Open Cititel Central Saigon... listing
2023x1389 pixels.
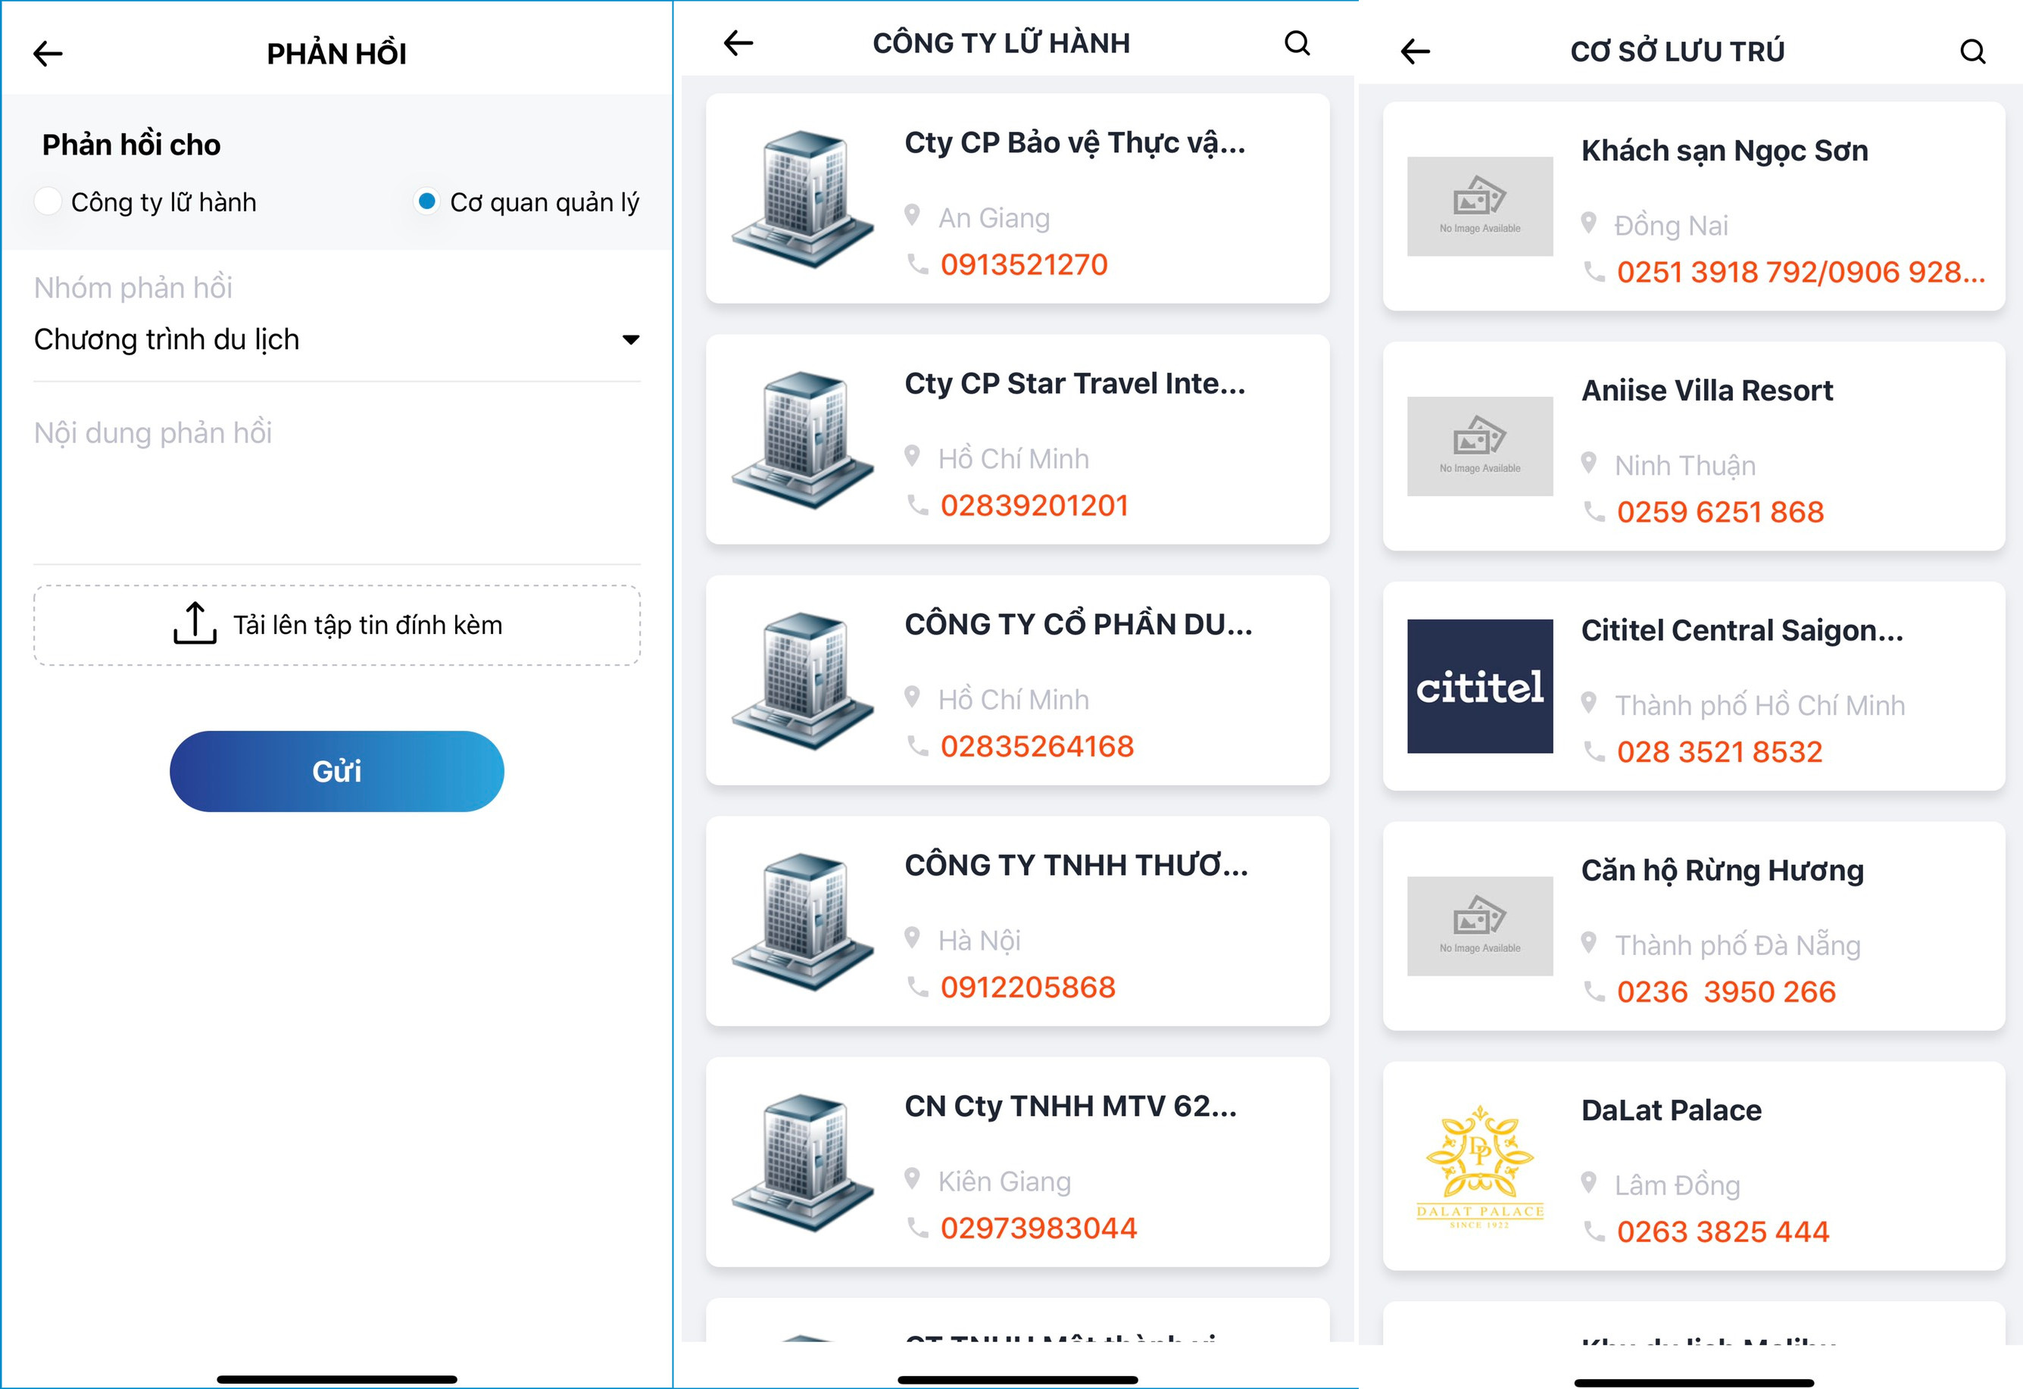pos(1694,687)
